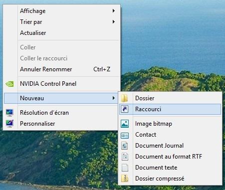
Task: Click the RTF document icon
Action: (x=125, y=157)
